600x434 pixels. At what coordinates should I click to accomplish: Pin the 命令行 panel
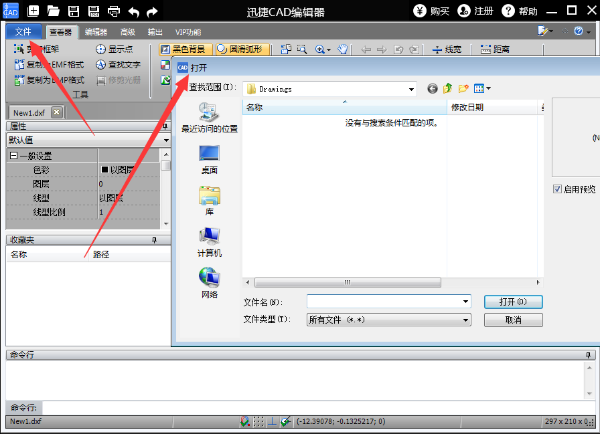pyautogui.click(x=588, y=355)
